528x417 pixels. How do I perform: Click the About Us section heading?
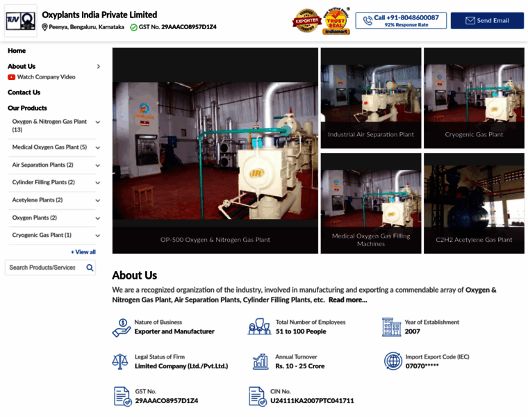pyautogui.click(x=134, y=275)
